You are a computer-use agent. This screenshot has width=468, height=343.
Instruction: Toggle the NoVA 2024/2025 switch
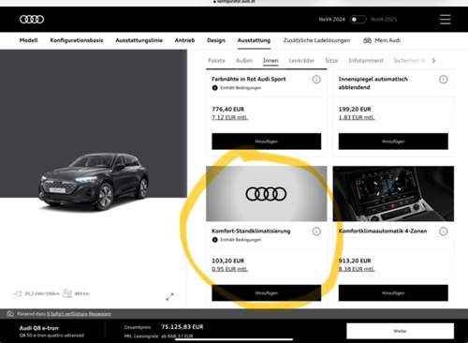click(358, 20)
